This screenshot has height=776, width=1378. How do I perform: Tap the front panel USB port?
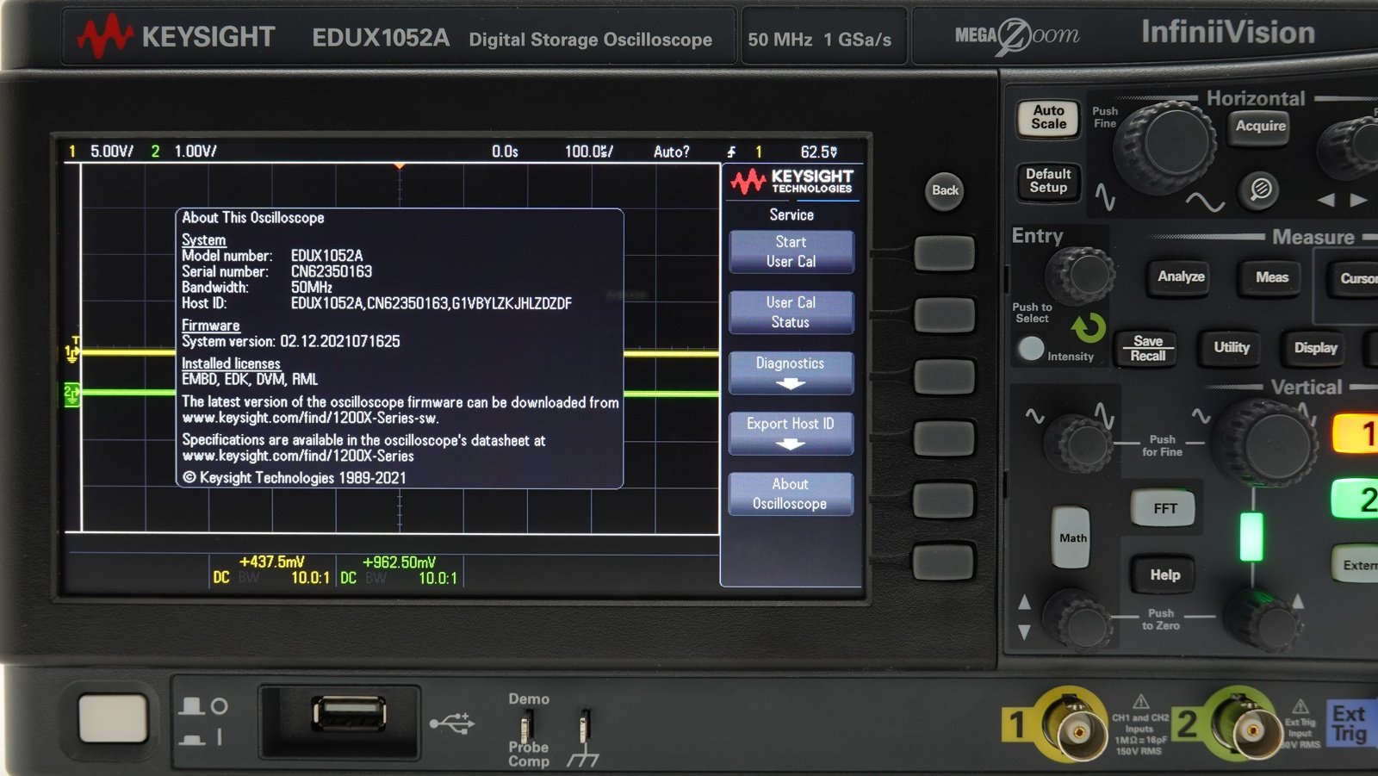349,715
